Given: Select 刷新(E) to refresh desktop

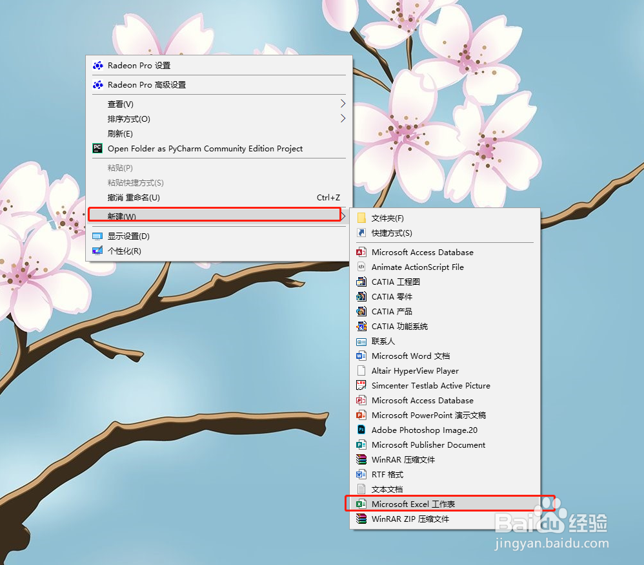Looking at the screenshot, I should tap(219, 133).
